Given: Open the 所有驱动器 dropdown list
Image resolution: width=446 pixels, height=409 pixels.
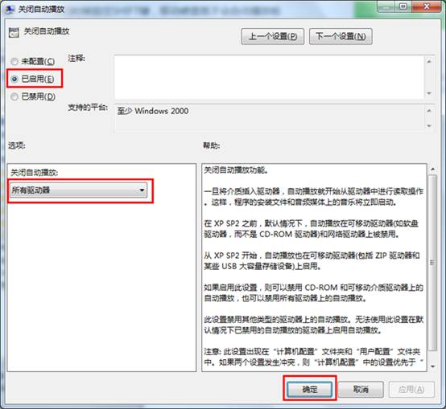Looking at the screenshot, I should (x=79, y=190).
